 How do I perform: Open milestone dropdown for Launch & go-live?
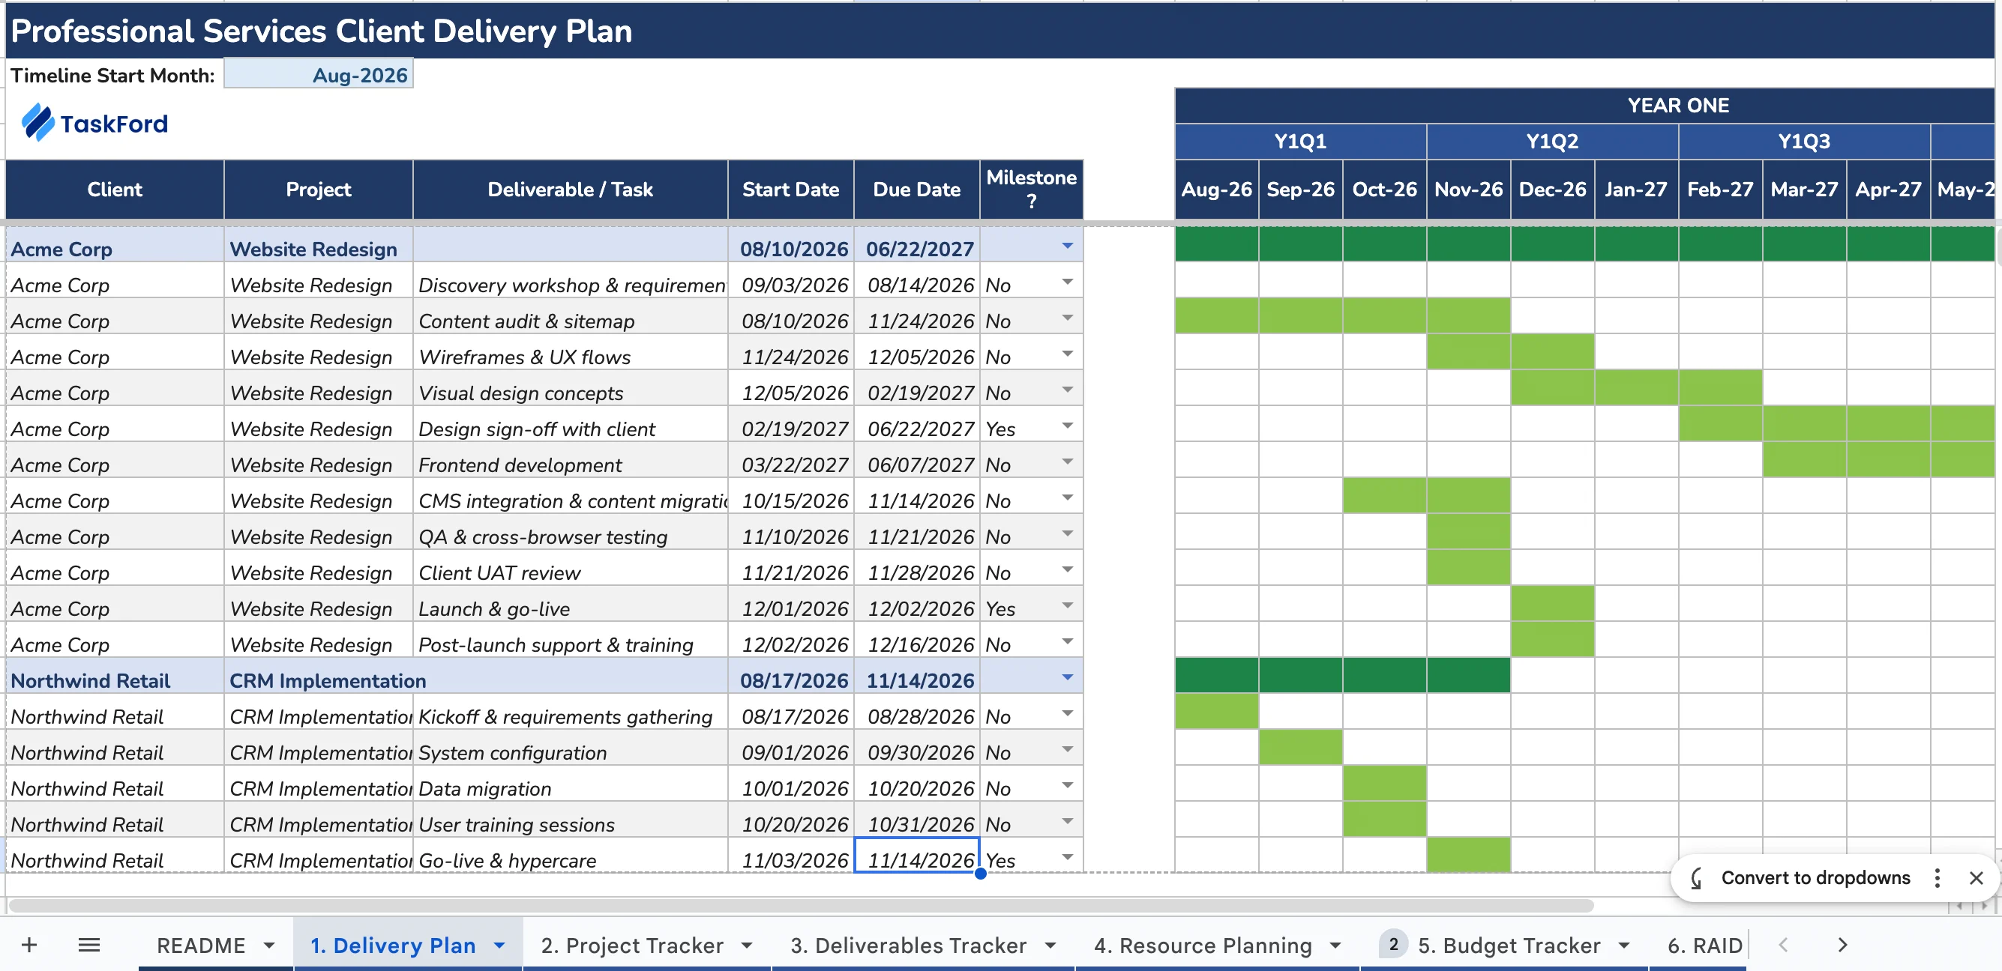[x=1067, y=605]
